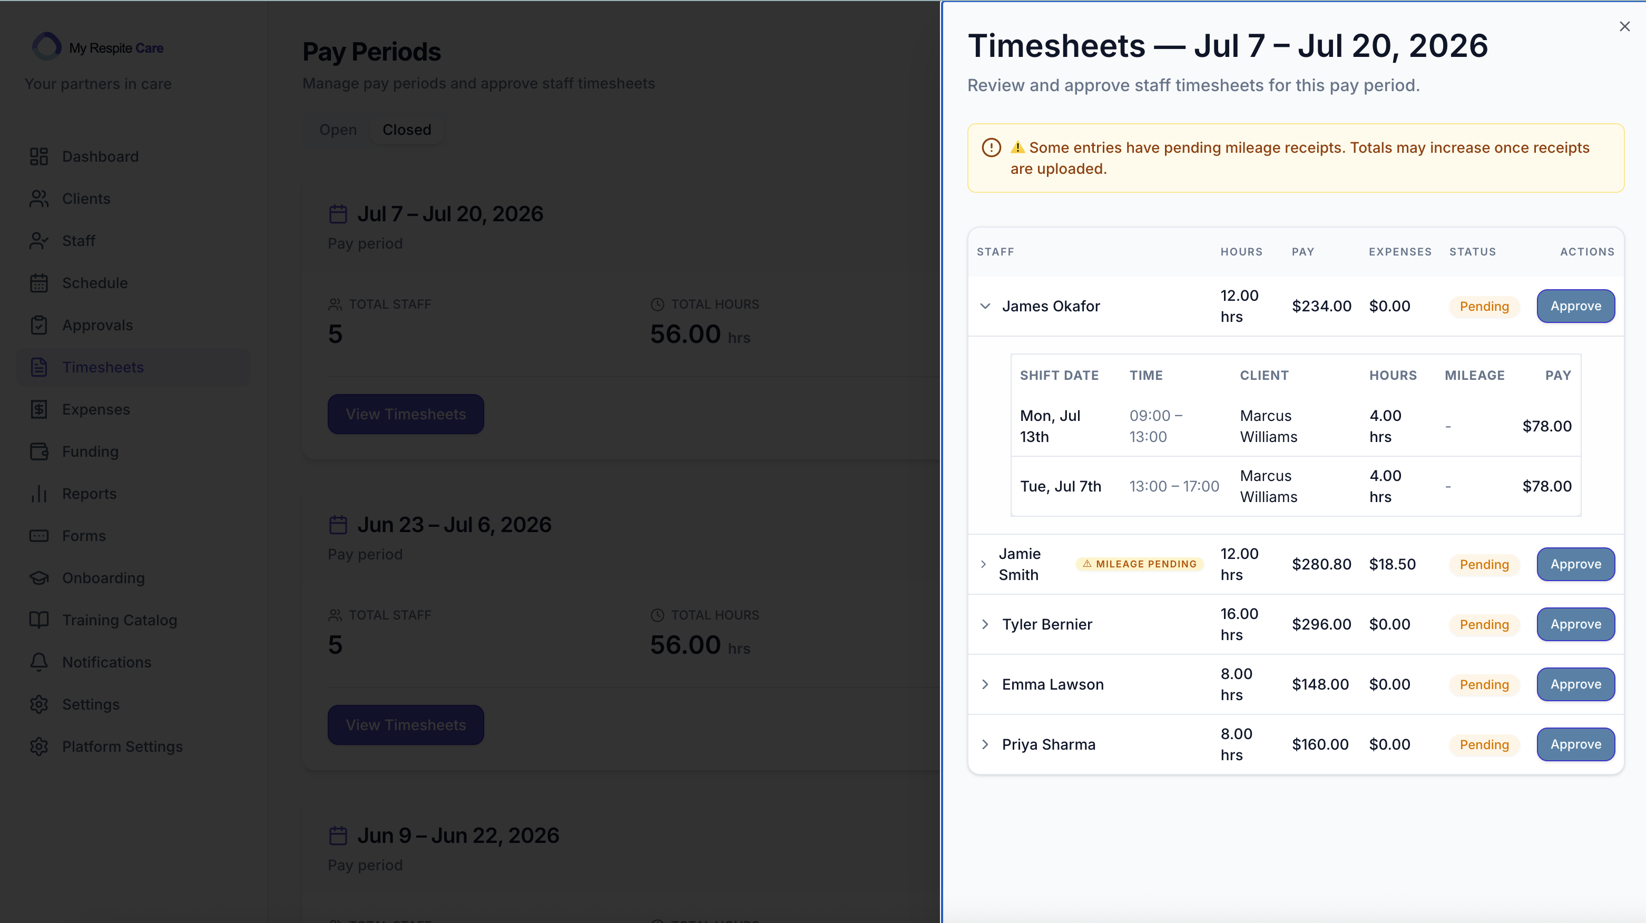The width and height of the screenshot is (1646, 923).
Task: Click the Training Catalog book icon
Action: pos(39,620)
